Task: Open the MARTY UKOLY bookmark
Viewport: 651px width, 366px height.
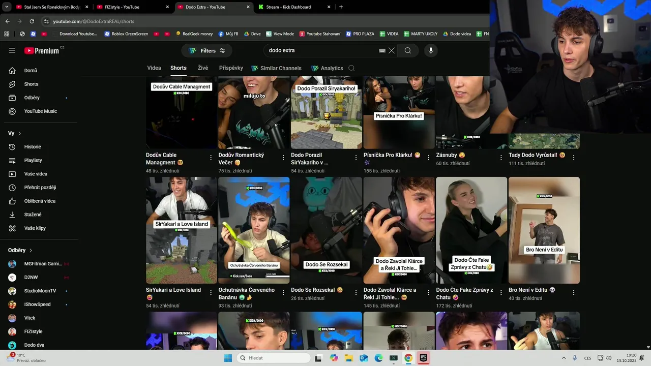Action: click(x=421, y=34)
